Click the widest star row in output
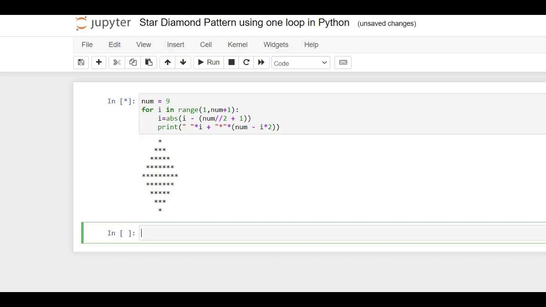The width and height of the screenshot is (546, 307). click(x=160, y=176)
